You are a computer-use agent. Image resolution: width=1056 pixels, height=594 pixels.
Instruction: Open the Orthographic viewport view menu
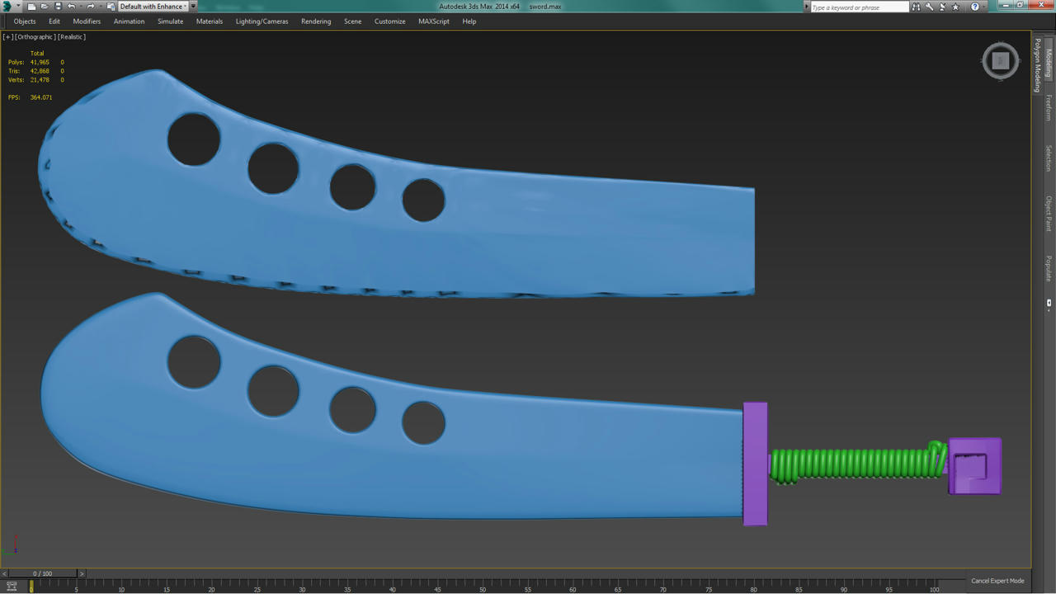pos(35,37)
